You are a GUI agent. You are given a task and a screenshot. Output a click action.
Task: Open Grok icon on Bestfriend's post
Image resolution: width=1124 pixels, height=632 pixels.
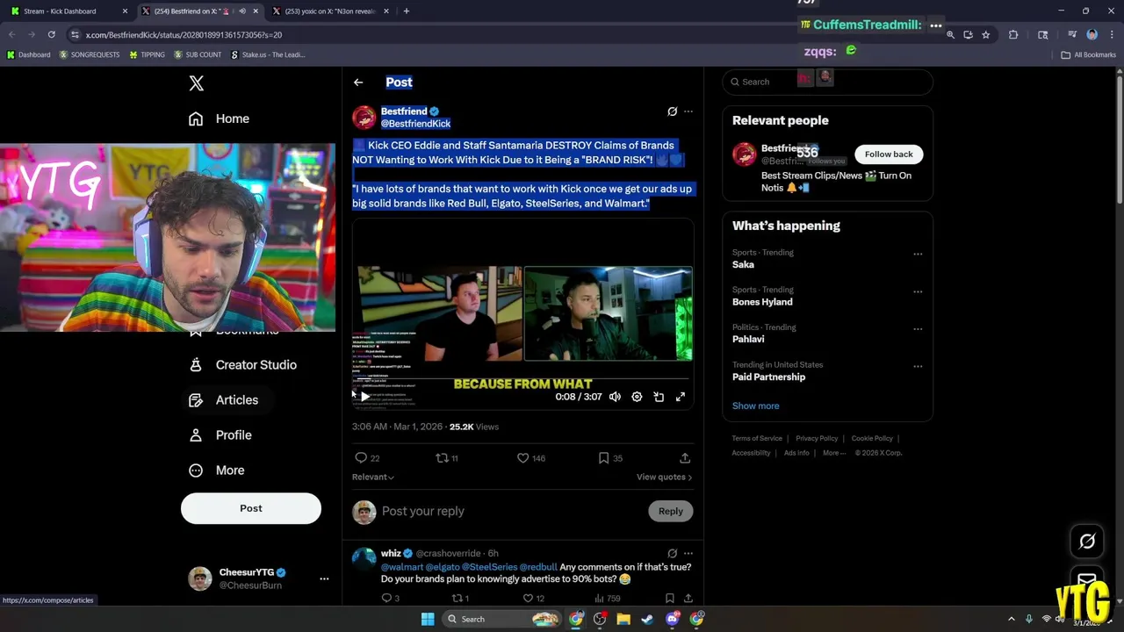(x=672, y=111)
